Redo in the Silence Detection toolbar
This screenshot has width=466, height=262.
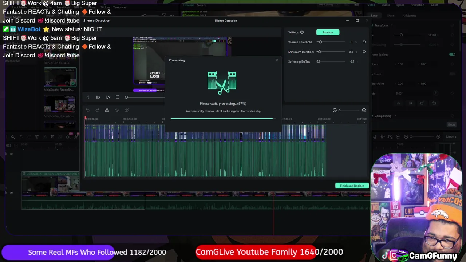point(97,110)
